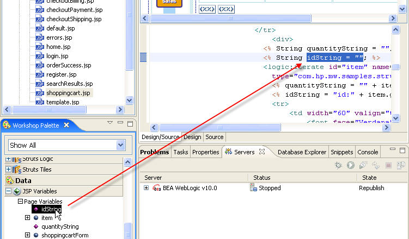Image resolution: width=409 pixels, height=239 pixels.
Task: Close the Servers view tab
Action: [262, 152]
